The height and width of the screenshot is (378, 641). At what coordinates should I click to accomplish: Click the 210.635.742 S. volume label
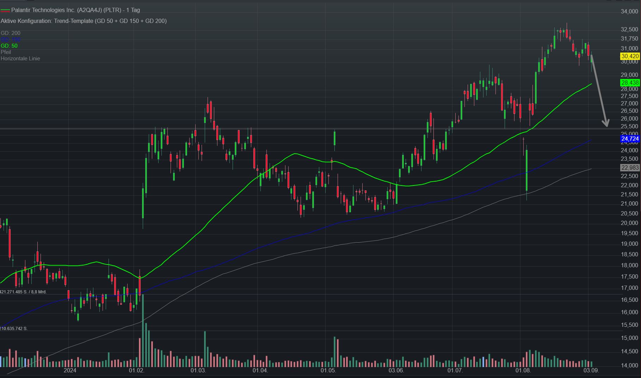[14, 329]
